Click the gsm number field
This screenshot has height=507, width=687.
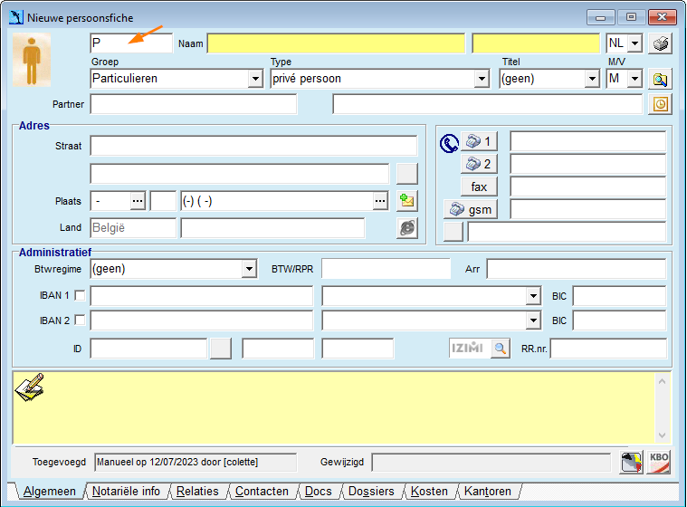click(588, 209)
